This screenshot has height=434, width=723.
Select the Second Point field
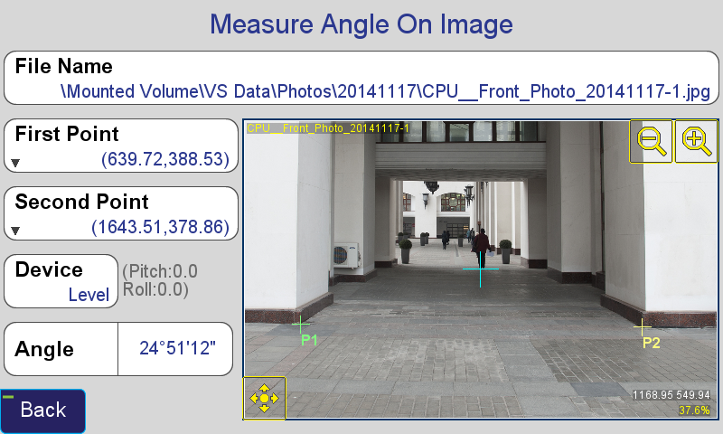[x=121, y=213]
